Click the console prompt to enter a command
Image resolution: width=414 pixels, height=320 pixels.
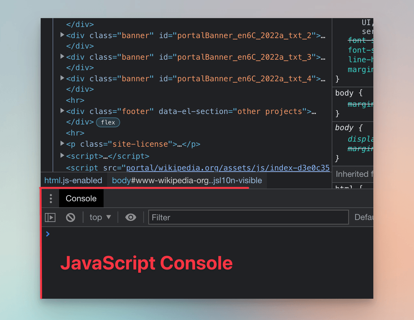tap(127, 234)
